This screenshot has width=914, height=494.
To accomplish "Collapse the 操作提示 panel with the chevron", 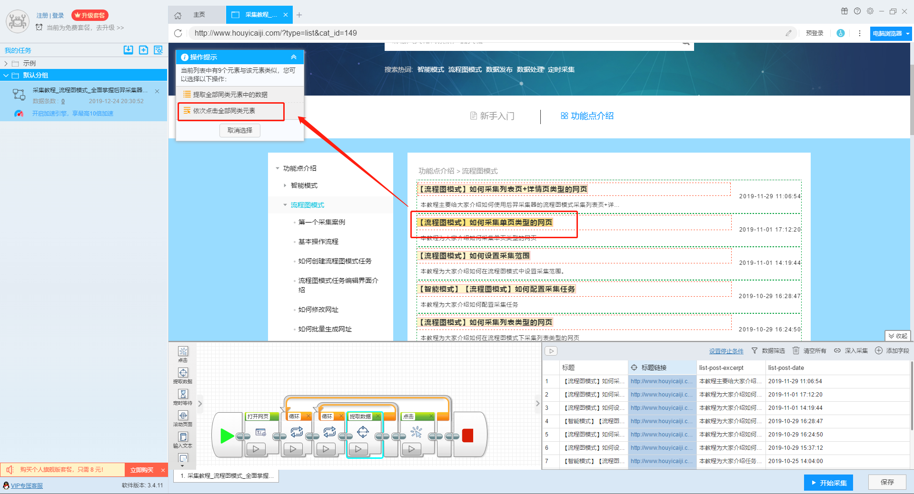I will 294,57.
